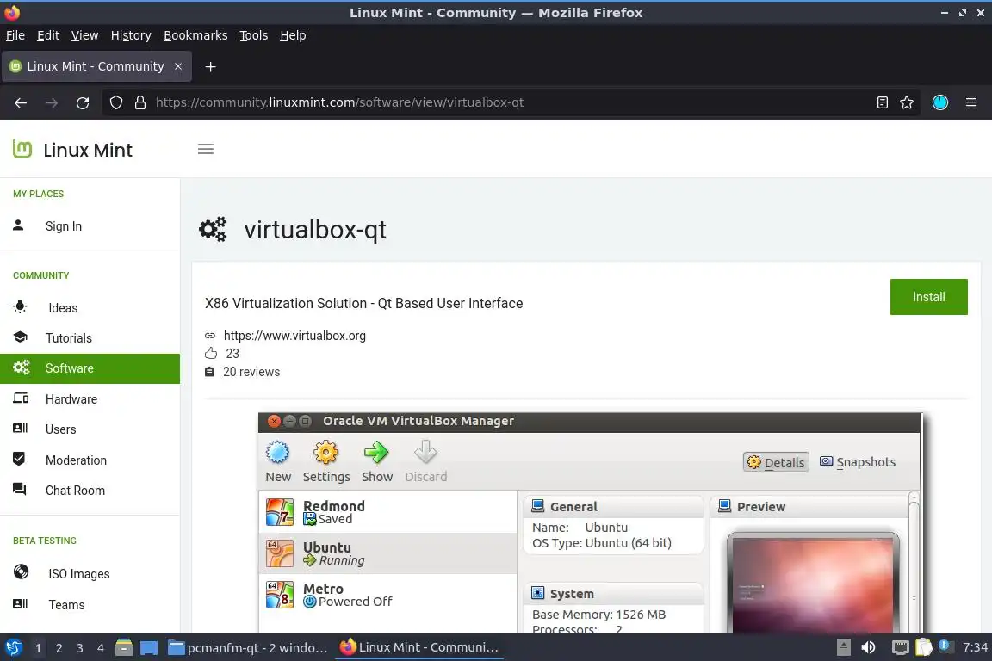Open the Moderation link in sidebar
The height and width of the screenshot is (661, 992).
tap(76, 460)
